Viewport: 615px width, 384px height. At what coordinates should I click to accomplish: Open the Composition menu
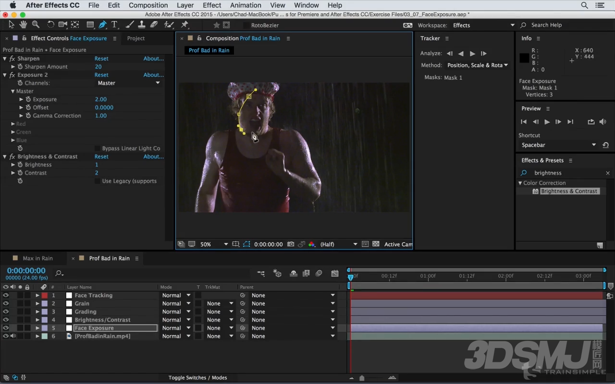(148, 5)
